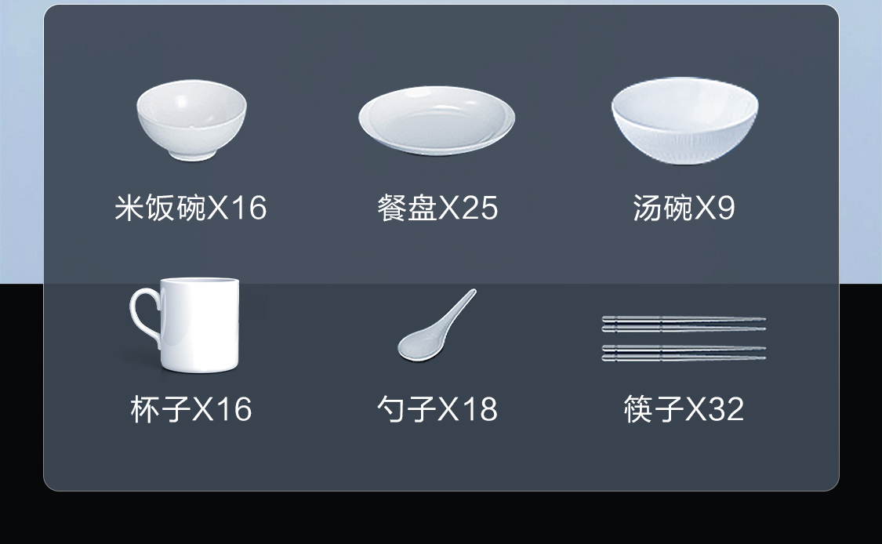Select the 勺子X18 text
The image size is (882, 544).
437,409
